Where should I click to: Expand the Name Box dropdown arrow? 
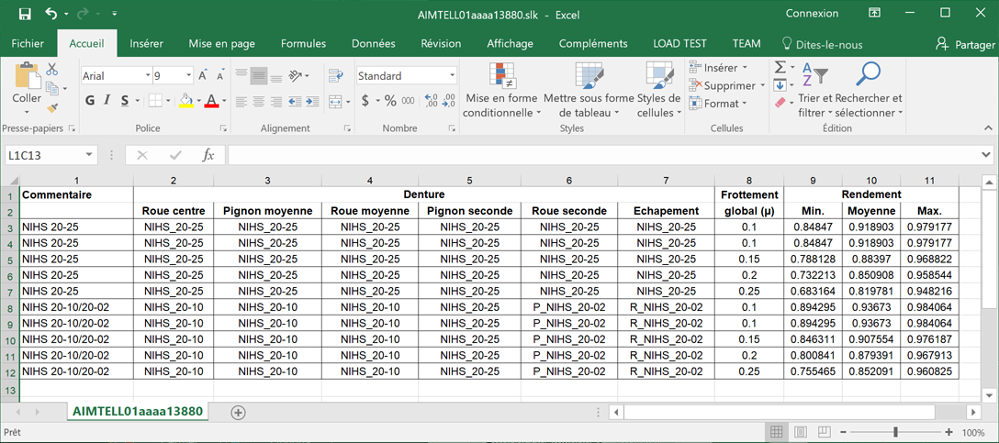pos(90,155)
